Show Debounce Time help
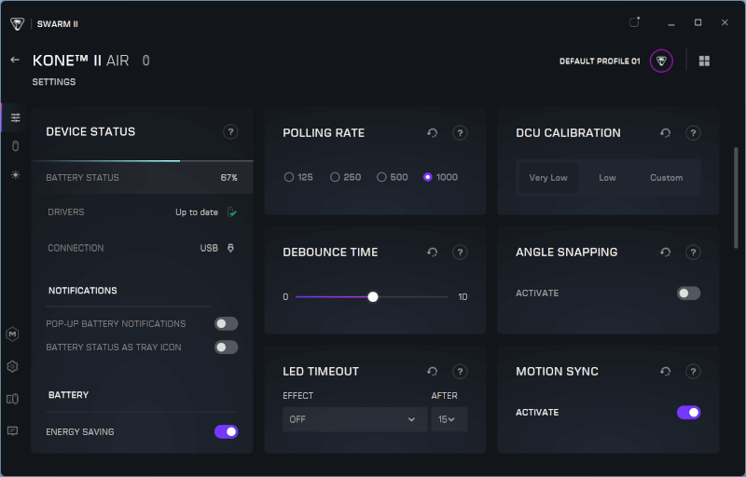Image resolution: width=746 pixels, height=477 pixels. pyautogui.click(x=460, y=252)
